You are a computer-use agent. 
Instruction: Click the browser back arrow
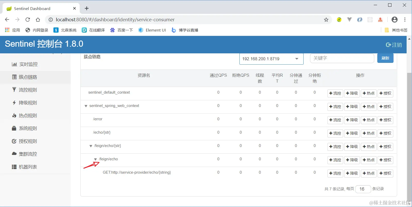[x=7, y=19]
